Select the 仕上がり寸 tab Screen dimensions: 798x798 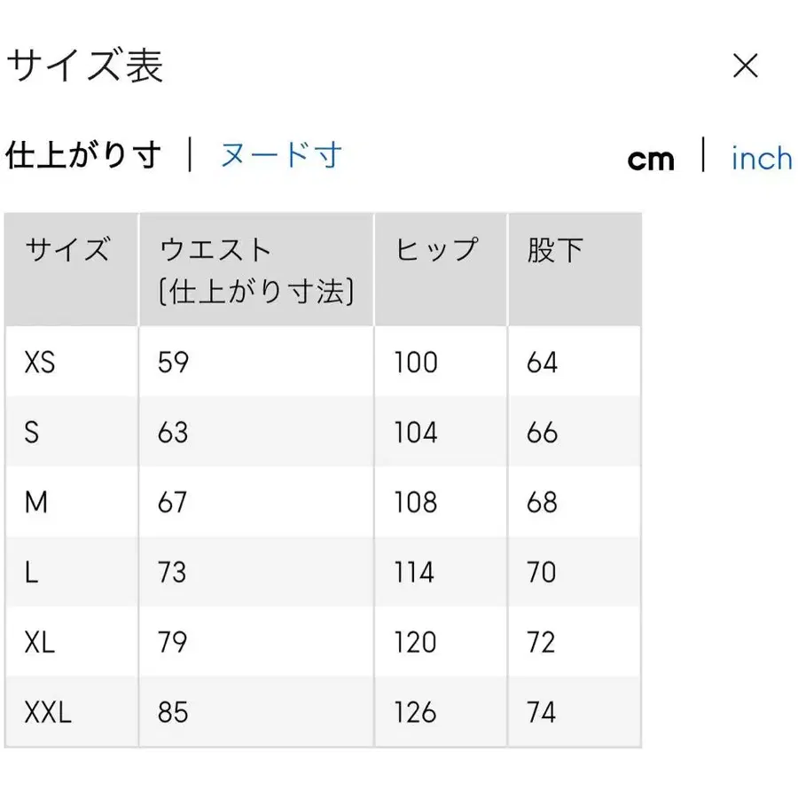click(84, 153)
